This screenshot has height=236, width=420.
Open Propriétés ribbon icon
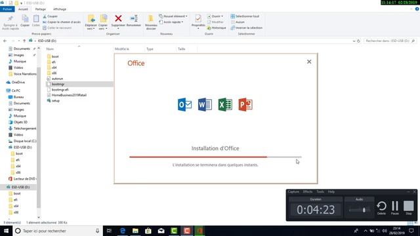click(198, 18)
